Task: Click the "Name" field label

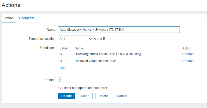Action: click(51, 30)
